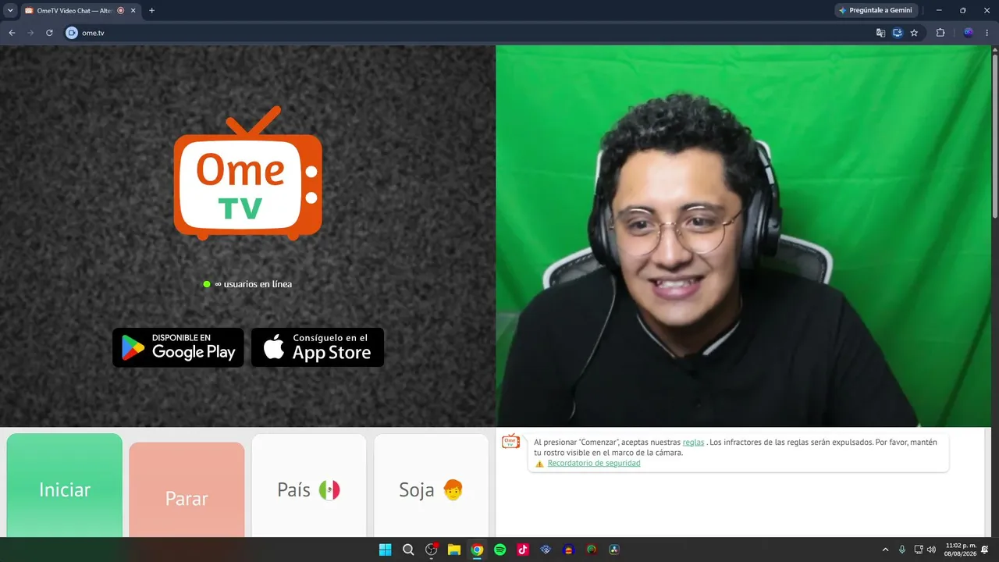This screenshot has width=999, height=562.
Task: Open the "reglas" link in the notice
Action: (693, 442)
